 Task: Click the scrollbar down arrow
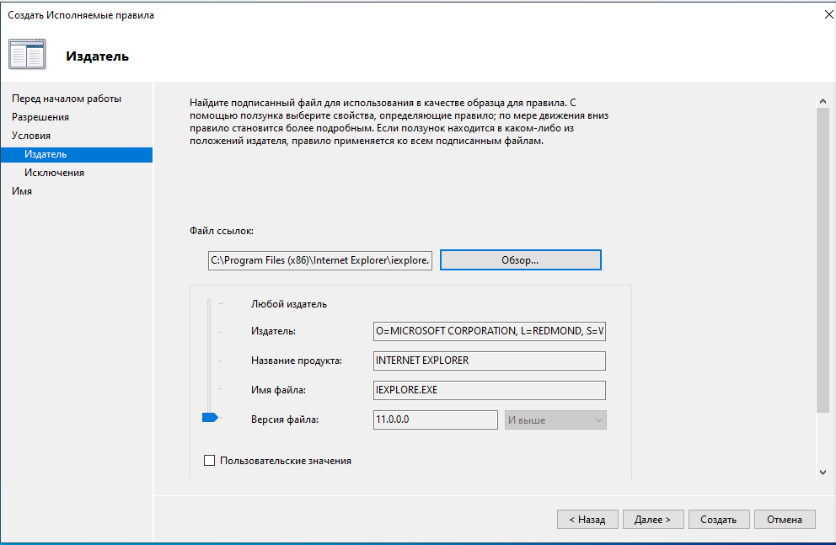point(823,472)
